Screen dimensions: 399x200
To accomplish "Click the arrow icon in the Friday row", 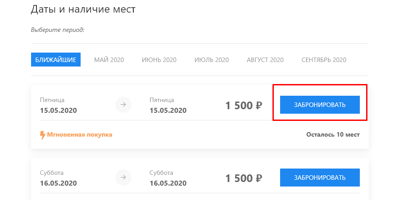I will point(123,105).
